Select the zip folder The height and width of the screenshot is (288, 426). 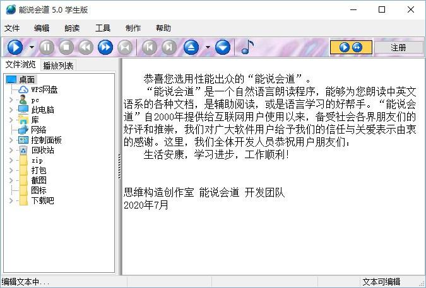click(37, 160)
